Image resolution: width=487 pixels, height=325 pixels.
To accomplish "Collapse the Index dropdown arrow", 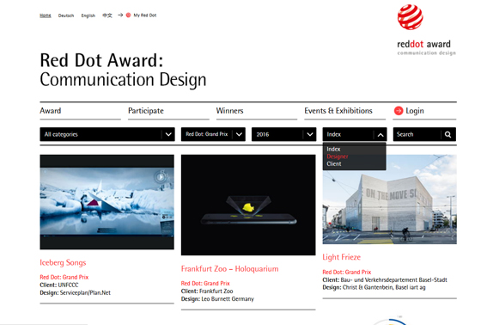I will 380,135.
